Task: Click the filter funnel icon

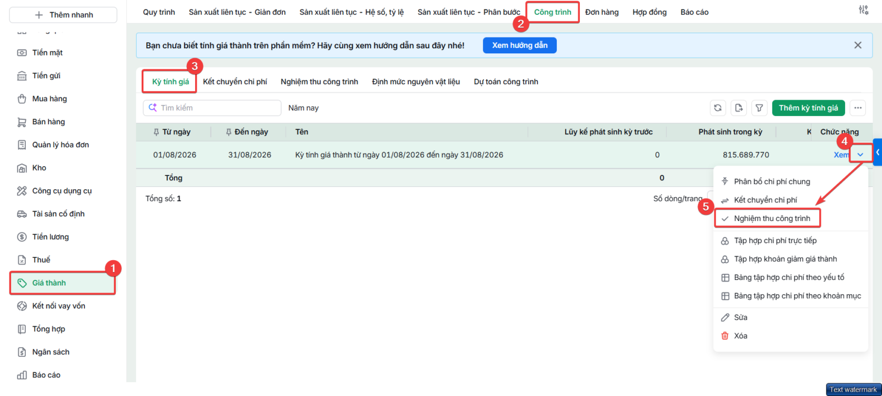Action: coord(759,108)
